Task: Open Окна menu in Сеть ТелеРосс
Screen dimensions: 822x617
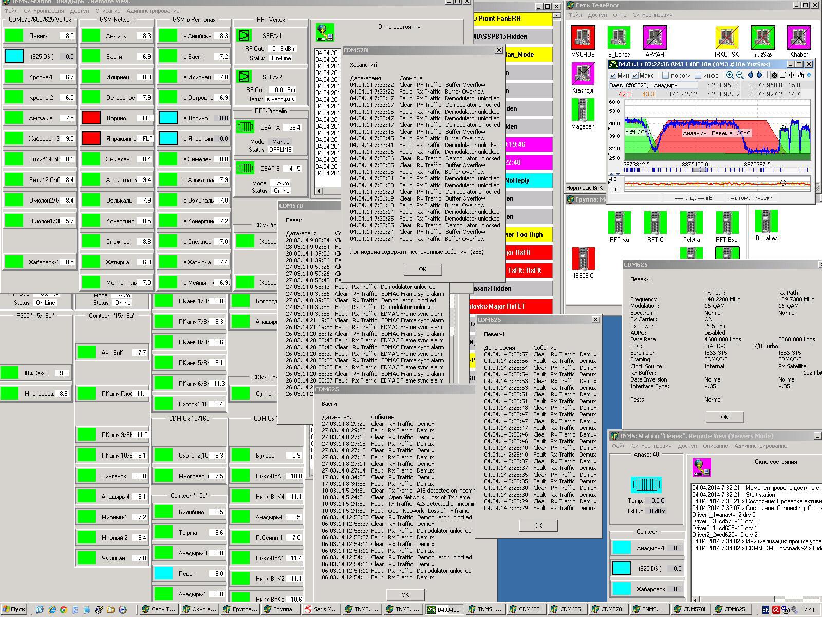Action: [620, 15]
